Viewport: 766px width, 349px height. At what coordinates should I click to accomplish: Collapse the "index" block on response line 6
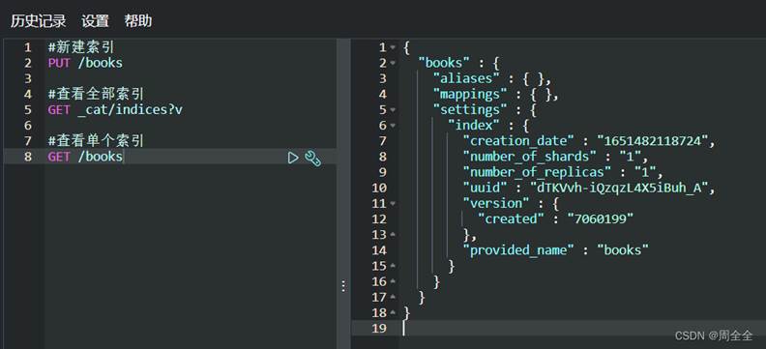point(393,126)
